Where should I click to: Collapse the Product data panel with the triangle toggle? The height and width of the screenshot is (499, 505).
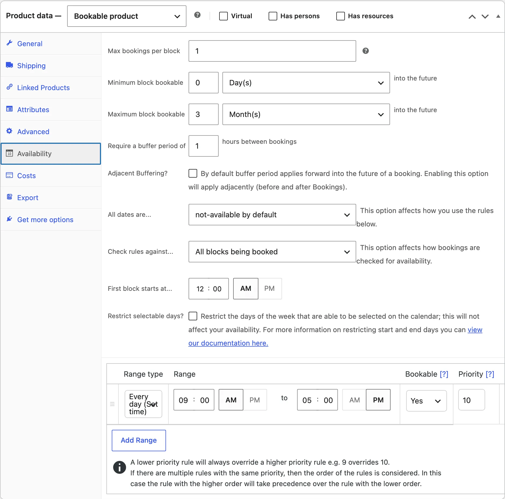tap(498, 16)
